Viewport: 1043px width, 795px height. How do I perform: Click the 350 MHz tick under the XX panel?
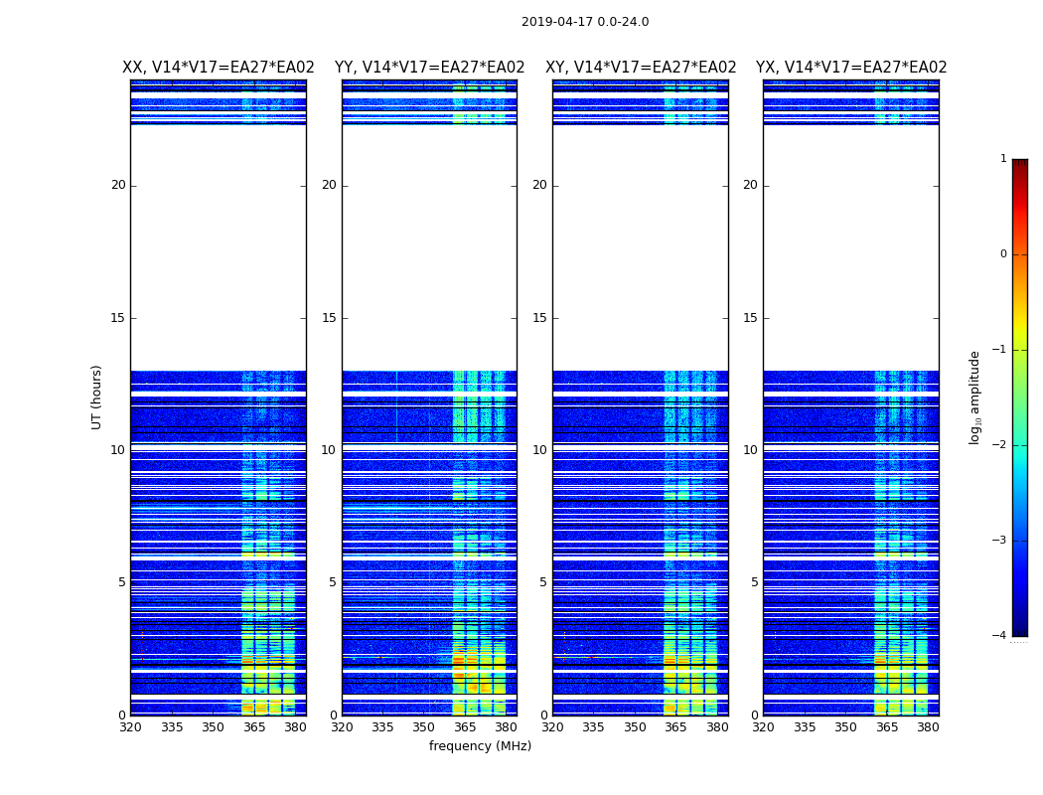click(x=213, y=727)
